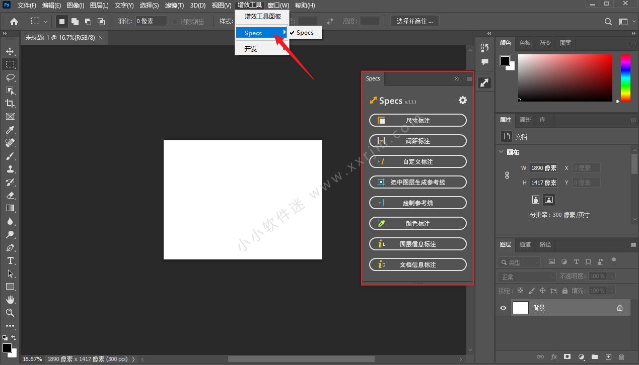The width and height of the screenshot is (639, 365).
Task: Select the Clone Stamp tool
Action: coord(10,169)
